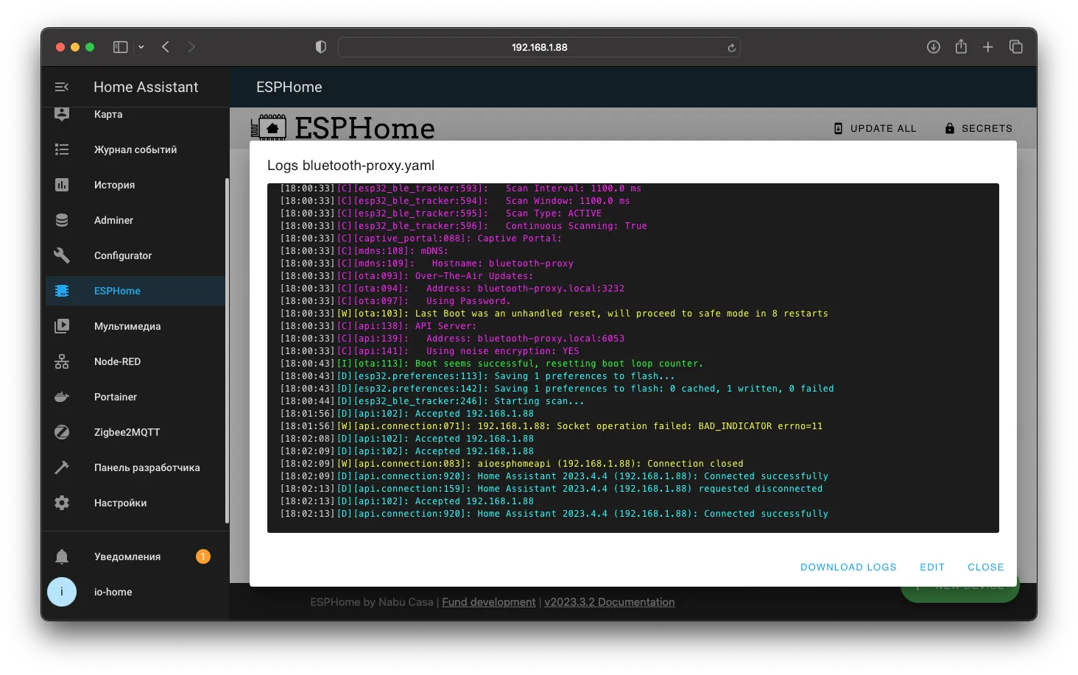Open the Node-RED sidebar icon
The width and height of the screenshot is (1078, 675).
62,361
